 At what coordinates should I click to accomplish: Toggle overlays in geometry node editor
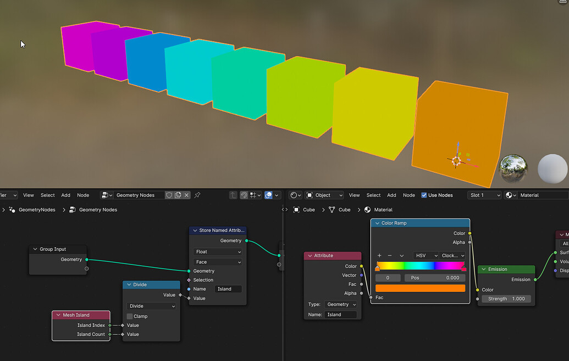[268, 195]
